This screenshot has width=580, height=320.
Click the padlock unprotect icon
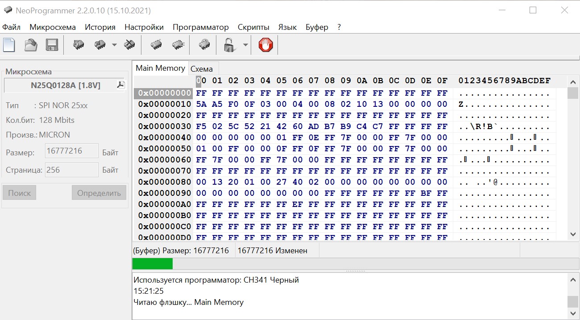[229, 45]
